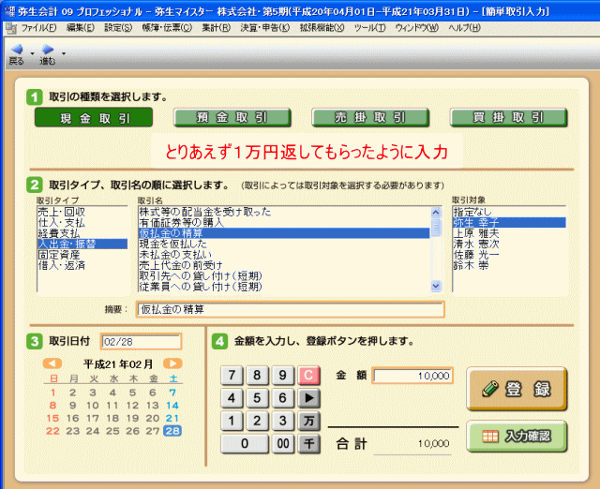This screenshot has height=489, width=600.
Task: Go to previous month in the calendar
Action: 52,363
